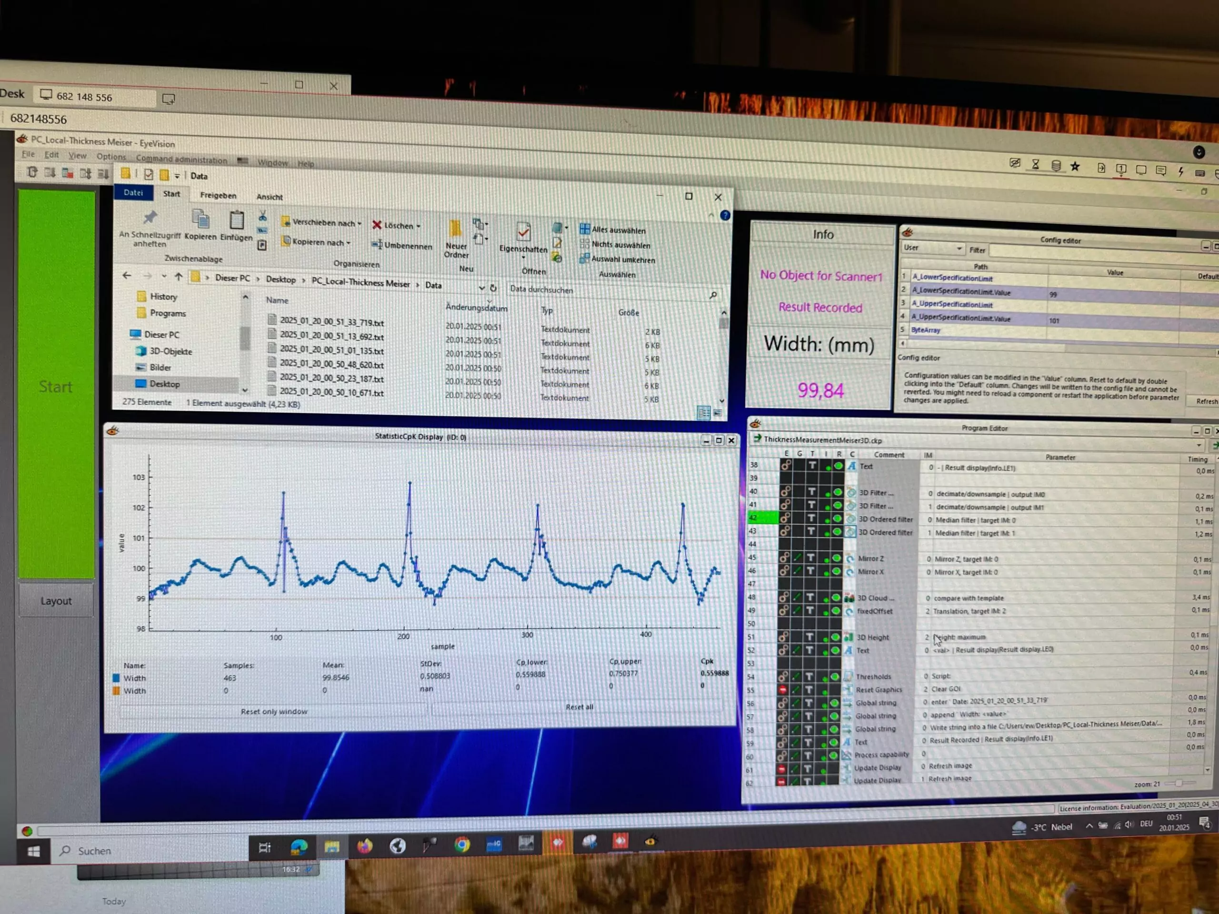Toggle the E enable cell in row 55
Screen dimensions: 1219x914
pyautogui.click(x=783, y=690)
